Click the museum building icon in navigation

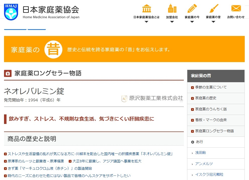click(147, 9)
